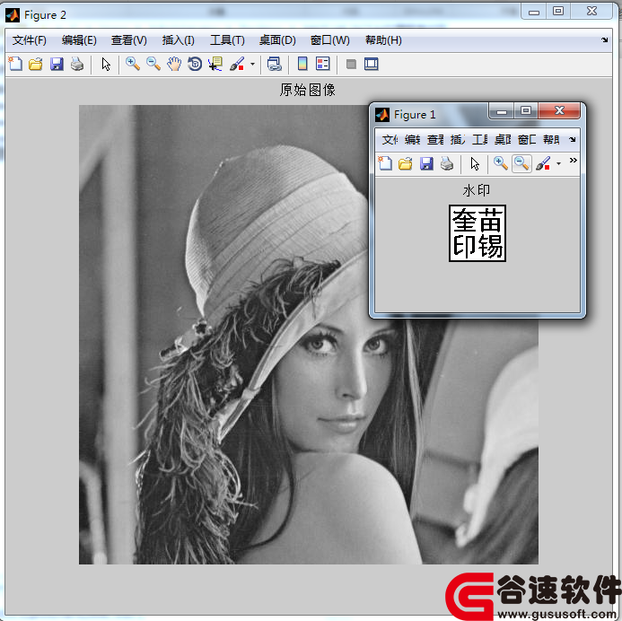Image resolution: width=622 pixels, height=621 pixels.
Task: Insert Legend icon in Figure 2 toolbar
Action: click(x=323, y=64)
